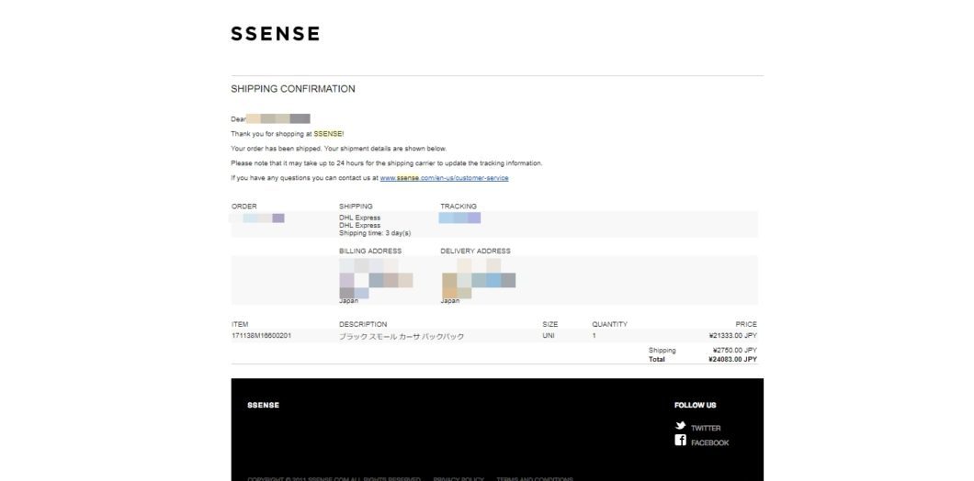Click the FOLLOW US heading
This screenshot has height=481, width=974.
(x=695, y=406)
